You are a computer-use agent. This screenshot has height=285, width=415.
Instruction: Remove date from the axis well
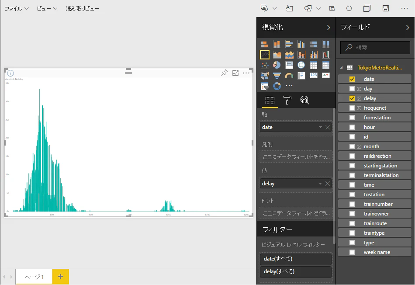tap(328, 127)
